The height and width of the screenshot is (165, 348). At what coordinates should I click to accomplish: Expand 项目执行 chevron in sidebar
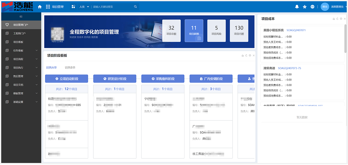(37, 68)
